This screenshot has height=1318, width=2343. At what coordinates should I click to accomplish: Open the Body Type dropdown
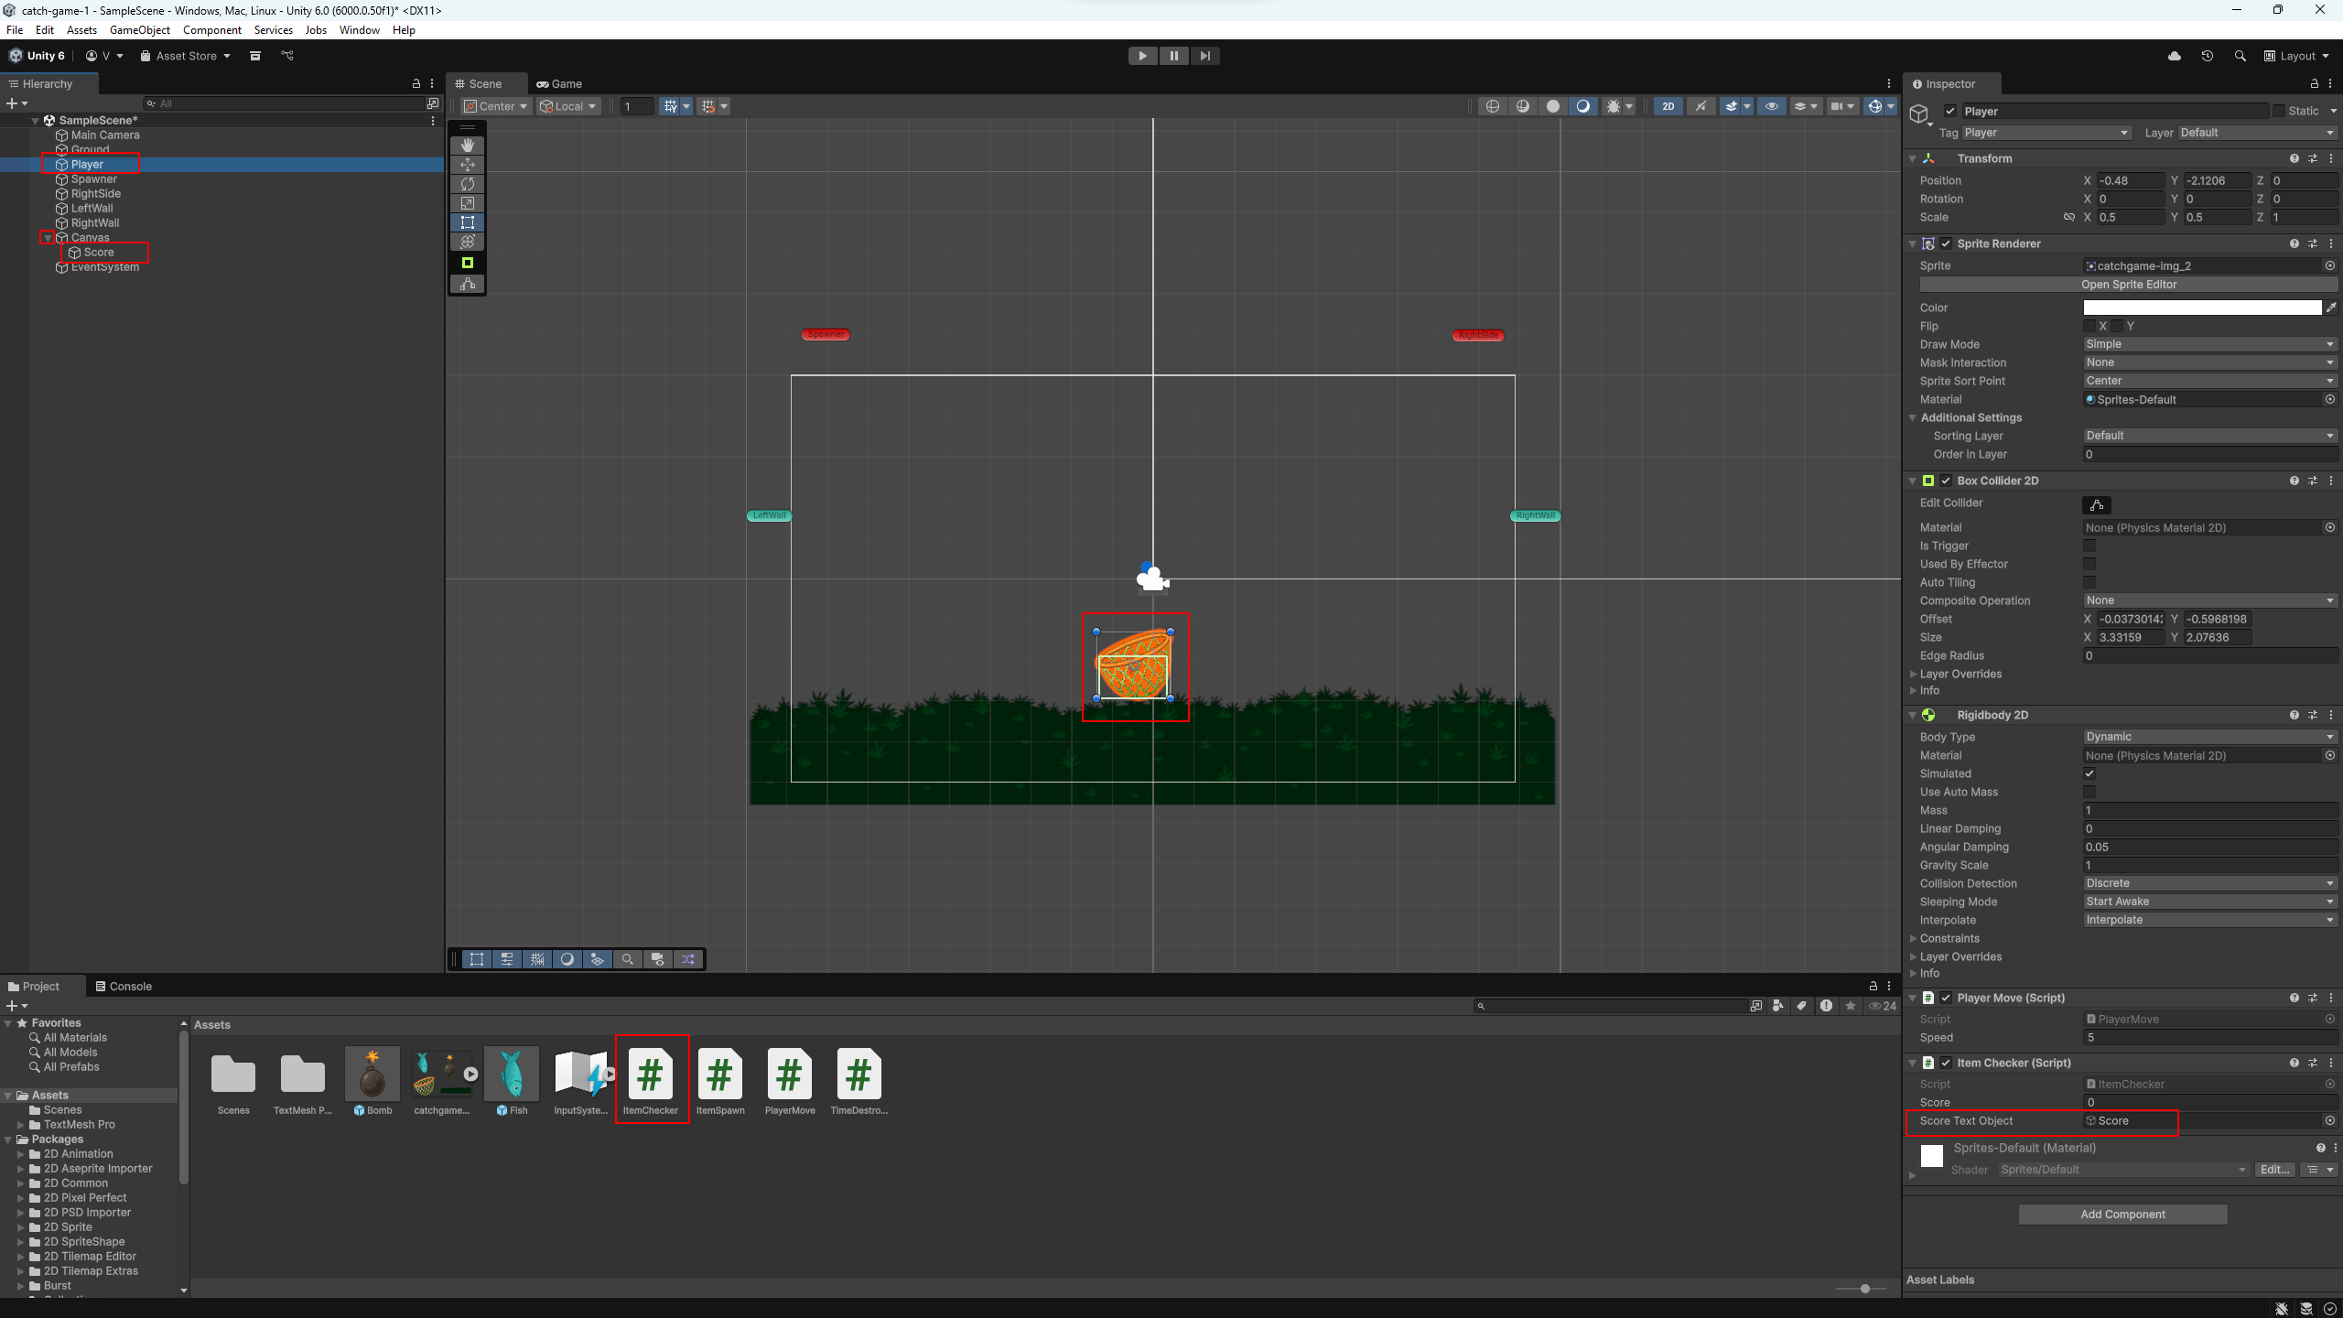pos(2209,737)
